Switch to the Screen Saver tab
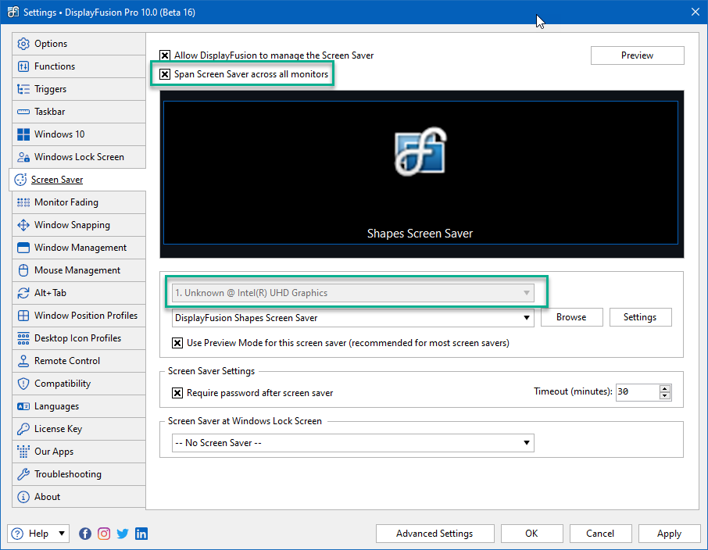The width and height of the screenshot is (708, 550). point(77,180)
